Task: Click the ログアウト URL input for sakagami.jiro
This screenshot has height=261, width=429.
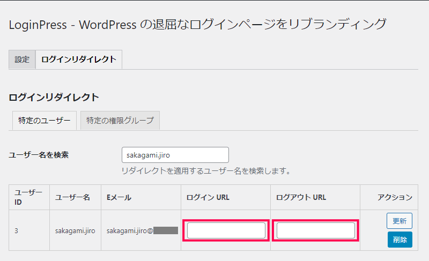Action: pos(316,230)
